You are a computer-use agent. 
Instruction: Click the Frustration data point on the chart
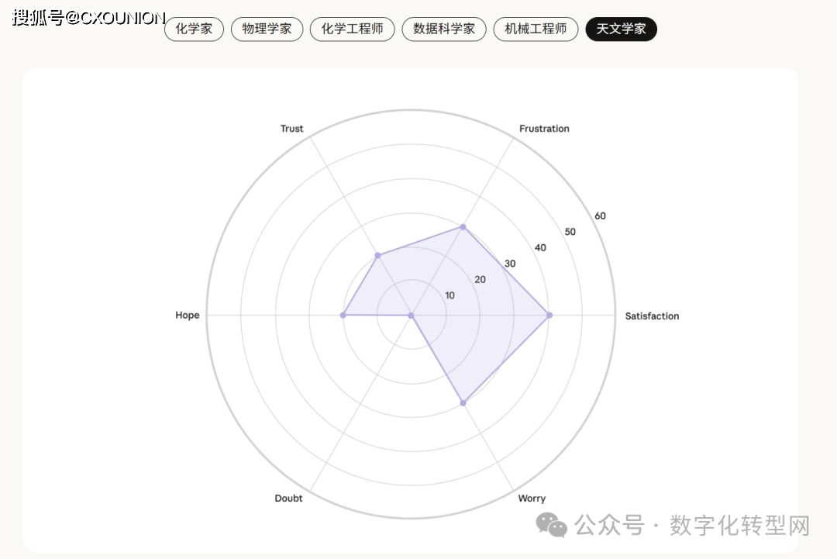pyautogui.click(x=463, y=226)
